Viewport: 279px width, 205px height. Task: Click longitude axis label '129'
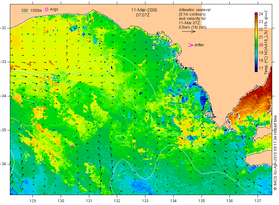click(33, 201)
